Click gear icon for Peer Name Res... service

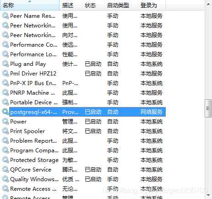[x=5, y=16]
